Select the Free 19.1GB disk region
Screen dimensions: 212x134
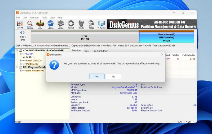click(85, 37)
